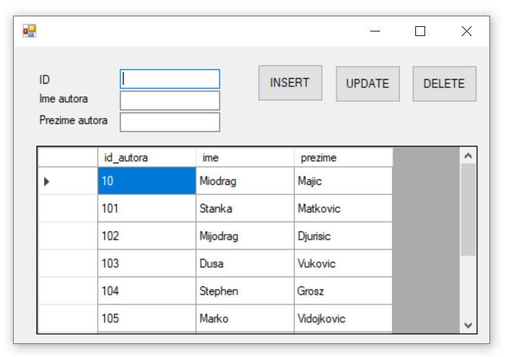Select row with arrow indicator for ID 10
Image resolution: width=509 pixels, height=357 pixels.
click(x=67, y=181)
